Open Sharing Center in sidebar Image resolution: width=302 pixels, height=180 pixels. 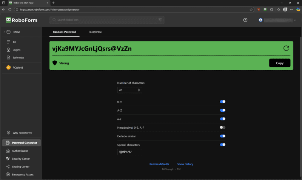20,166
